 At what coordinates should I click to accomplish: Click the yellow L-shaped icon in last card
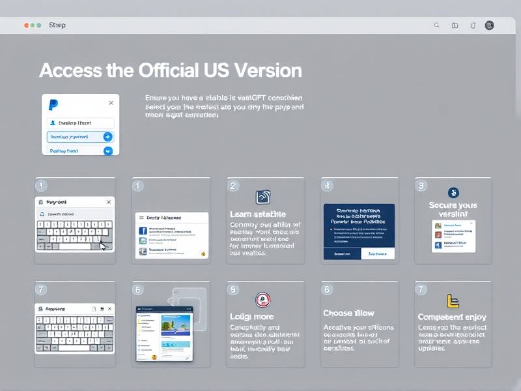[x=453, y=300]
